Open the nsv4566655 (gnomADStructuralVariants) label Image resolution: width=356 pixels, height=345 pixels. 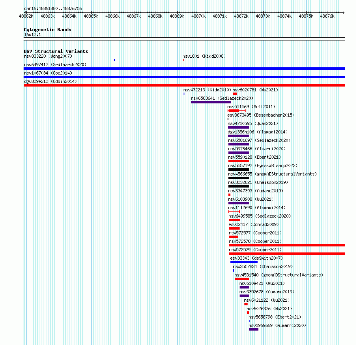(x=272, y=174)
